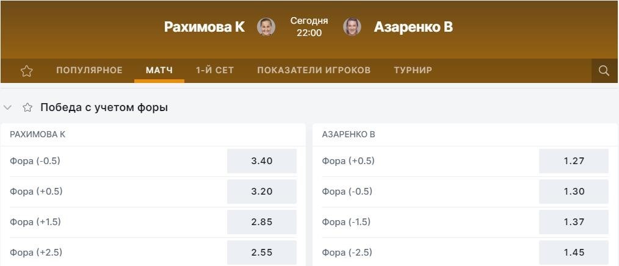Go to Показатели игроков tab
Screen dimensions: 619x266
[x=314, y=70]
